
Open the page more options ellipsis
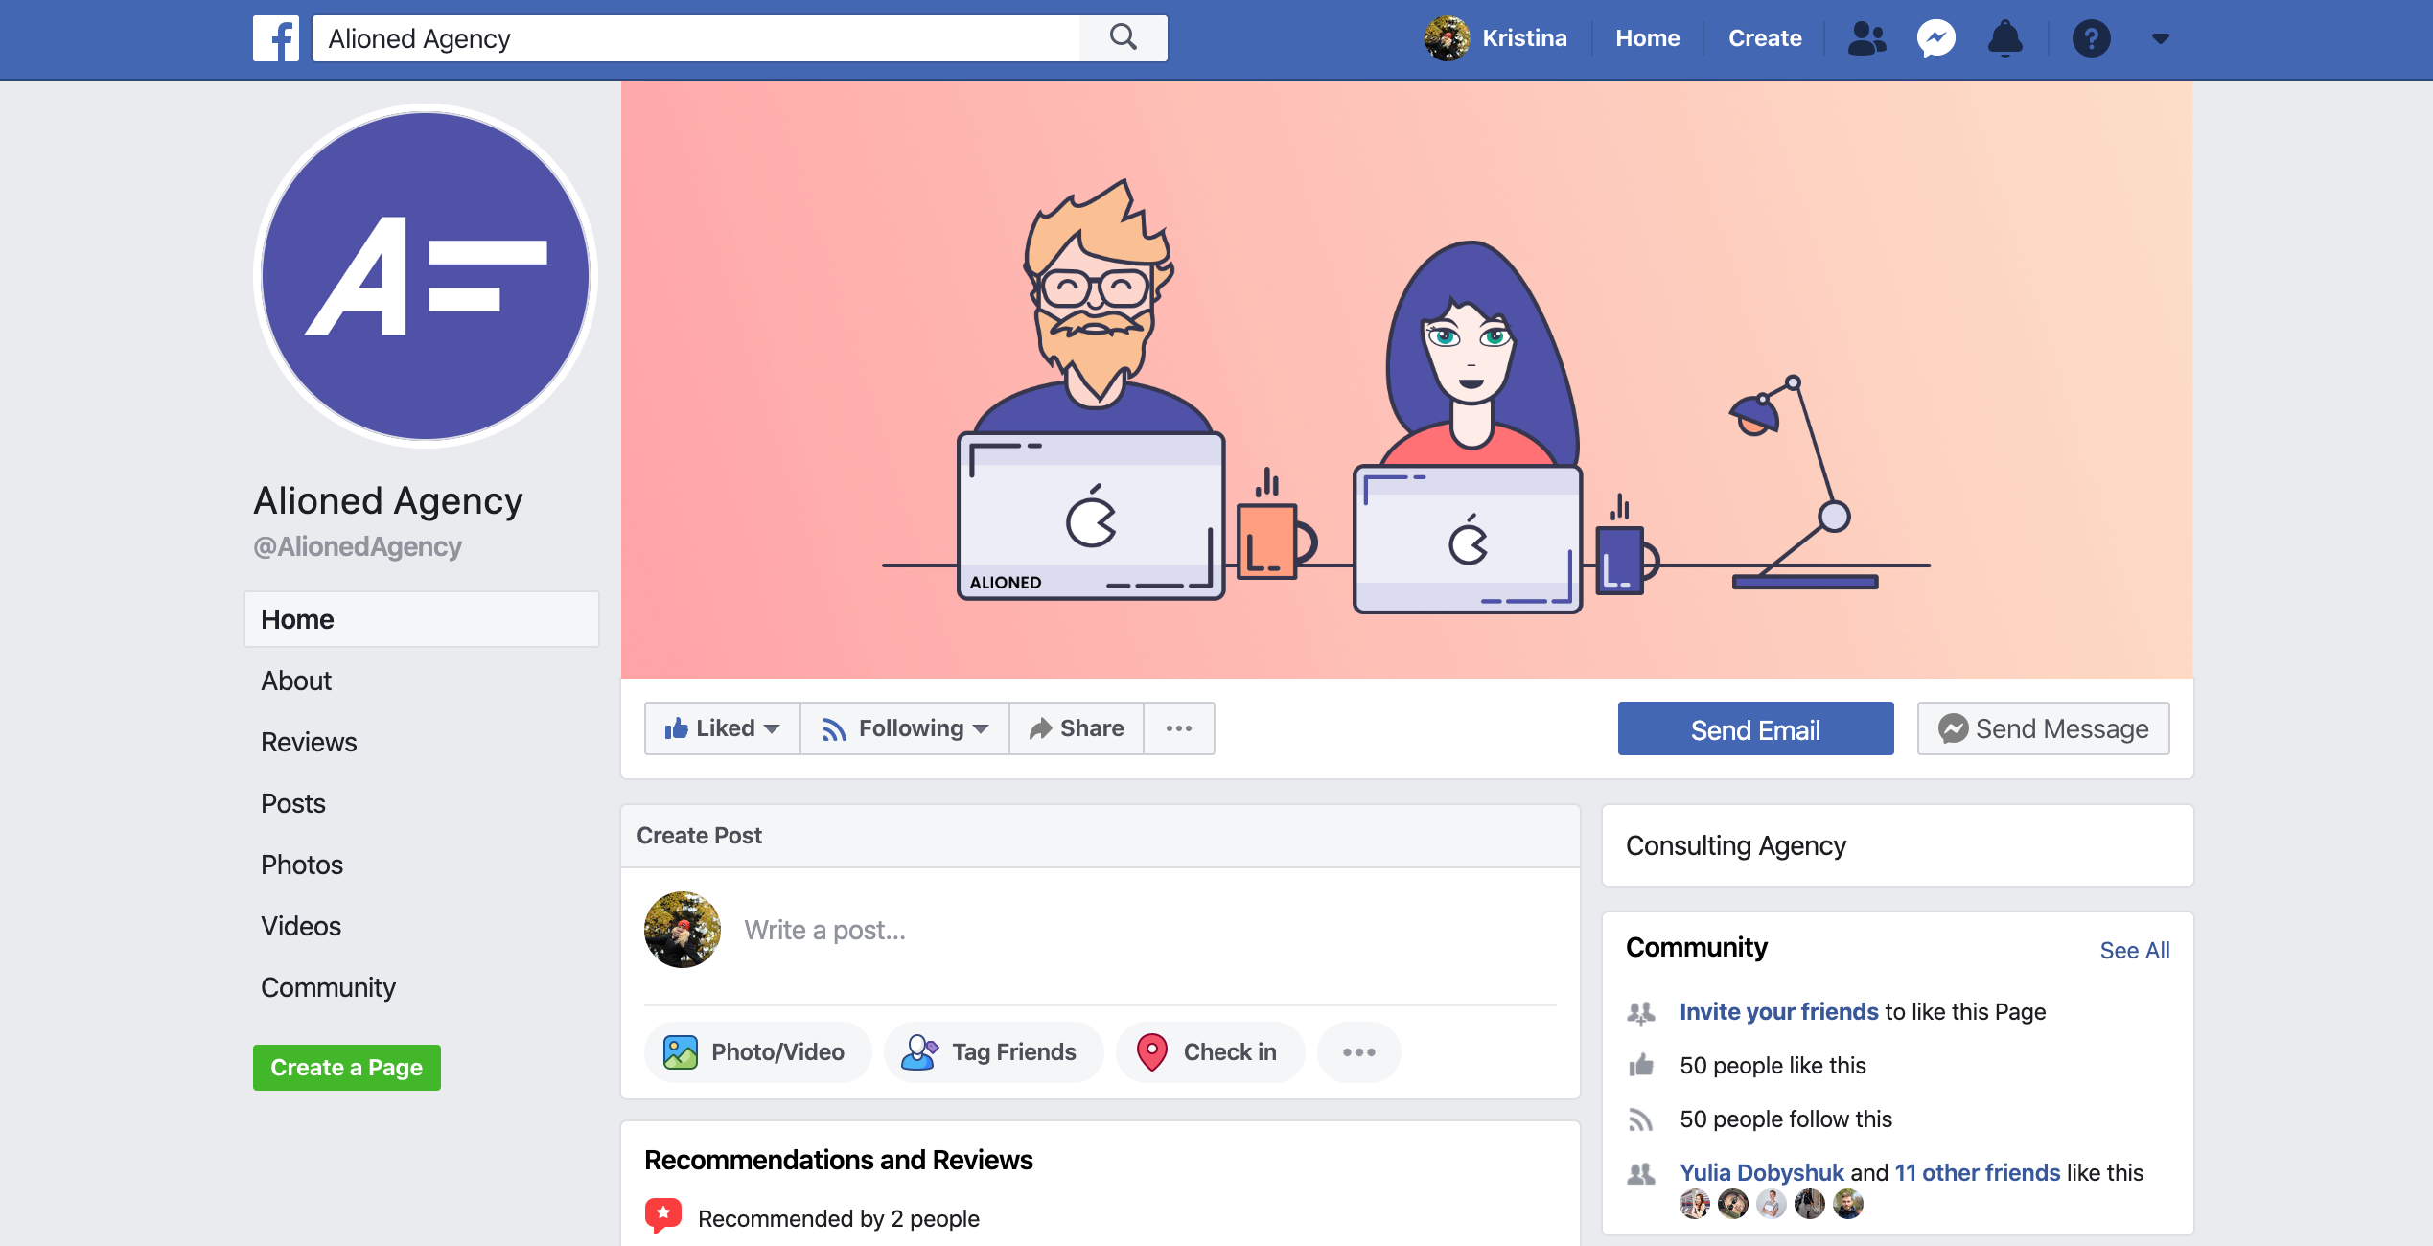(x=1178, y=728)
